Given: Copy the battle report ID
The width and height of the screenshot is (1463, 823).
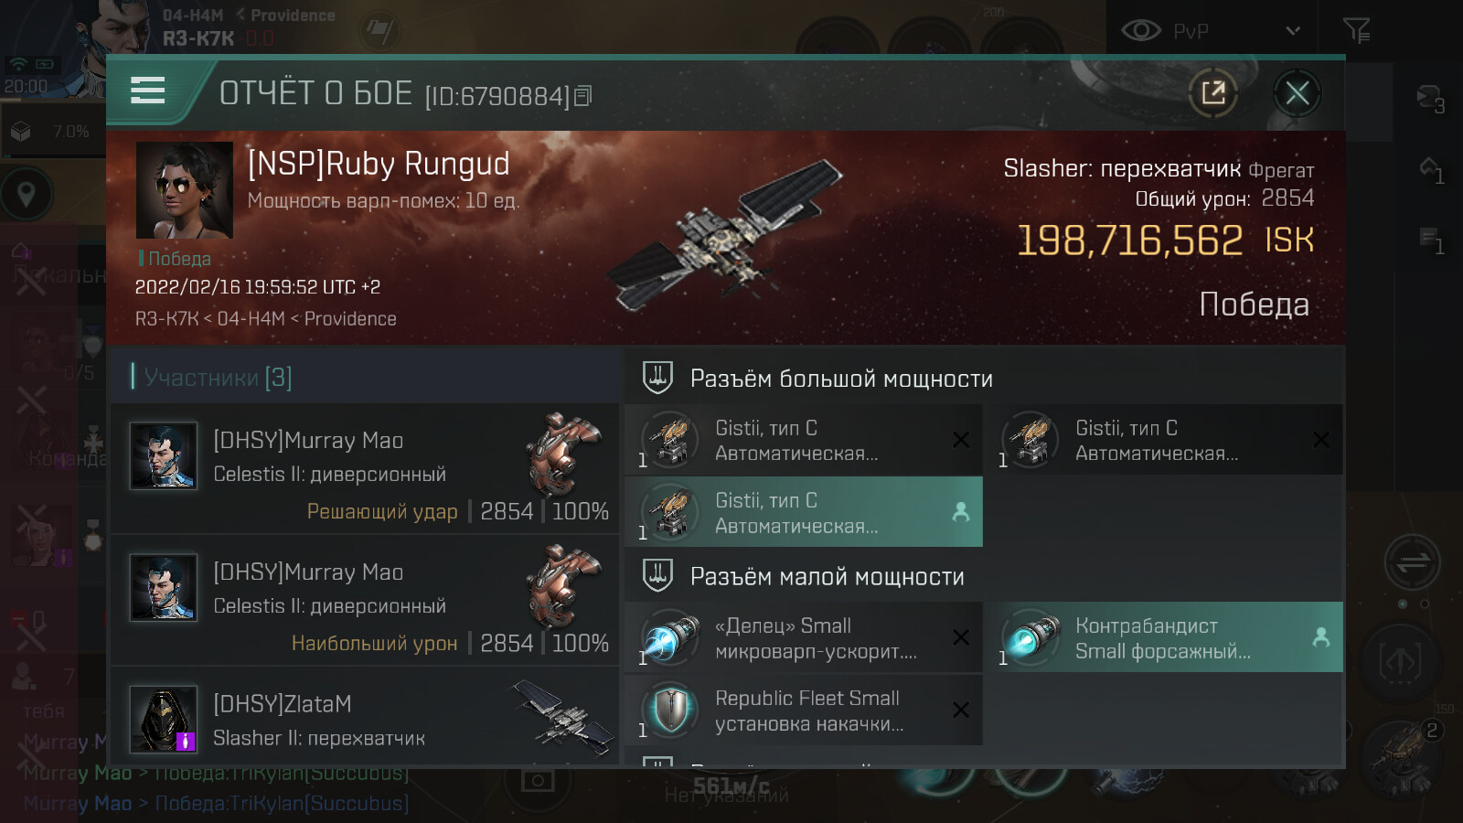Looking at the screenshot, I should (582, 95).
